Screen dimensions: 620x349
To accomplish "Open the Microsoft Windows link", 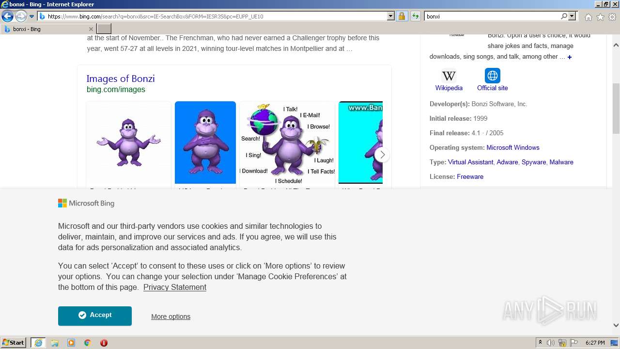I will [x=513, y=147].
